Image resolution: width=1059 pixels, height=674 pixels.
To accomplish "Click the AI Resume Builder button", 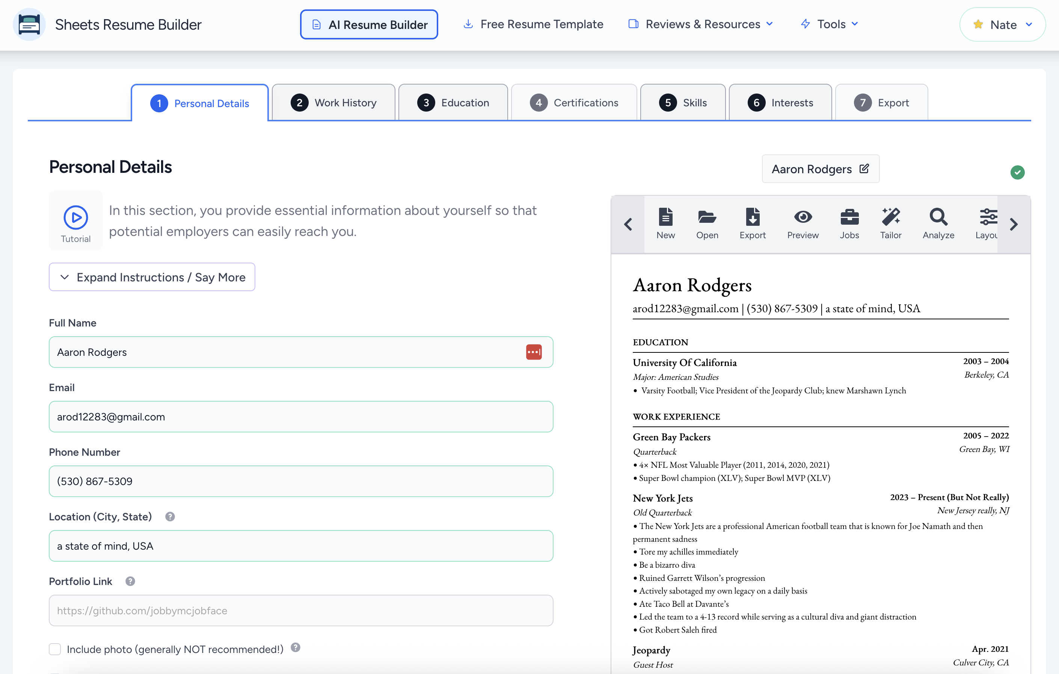I will [x=368, y=25].
